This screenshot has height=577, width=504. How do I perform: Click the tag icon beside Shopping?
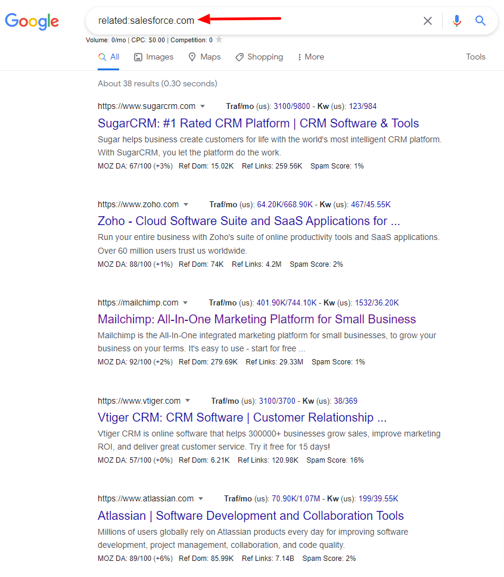(240, 57)
